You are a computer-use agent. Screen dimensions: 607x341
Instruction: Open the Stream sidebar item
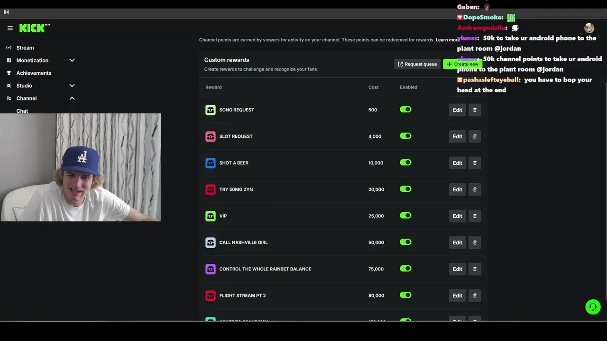tap(25, 48)
